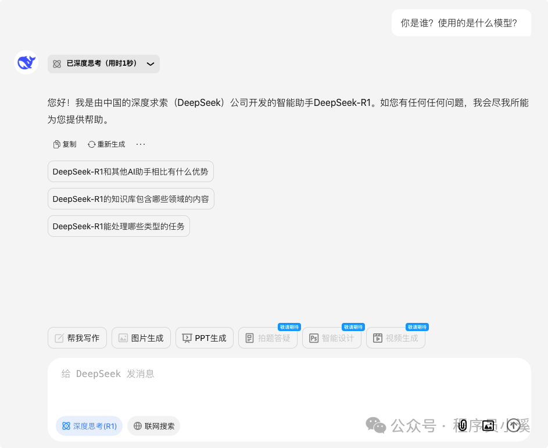Open the three-dot more options menu

[141, 144]
